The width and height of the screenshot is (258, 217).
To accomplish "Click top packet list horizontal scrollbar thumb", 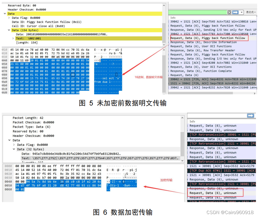I will (200, 93).
